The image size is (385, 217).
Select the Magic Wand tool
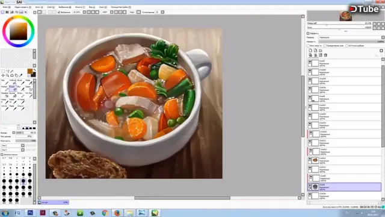(x=12, y=71)
